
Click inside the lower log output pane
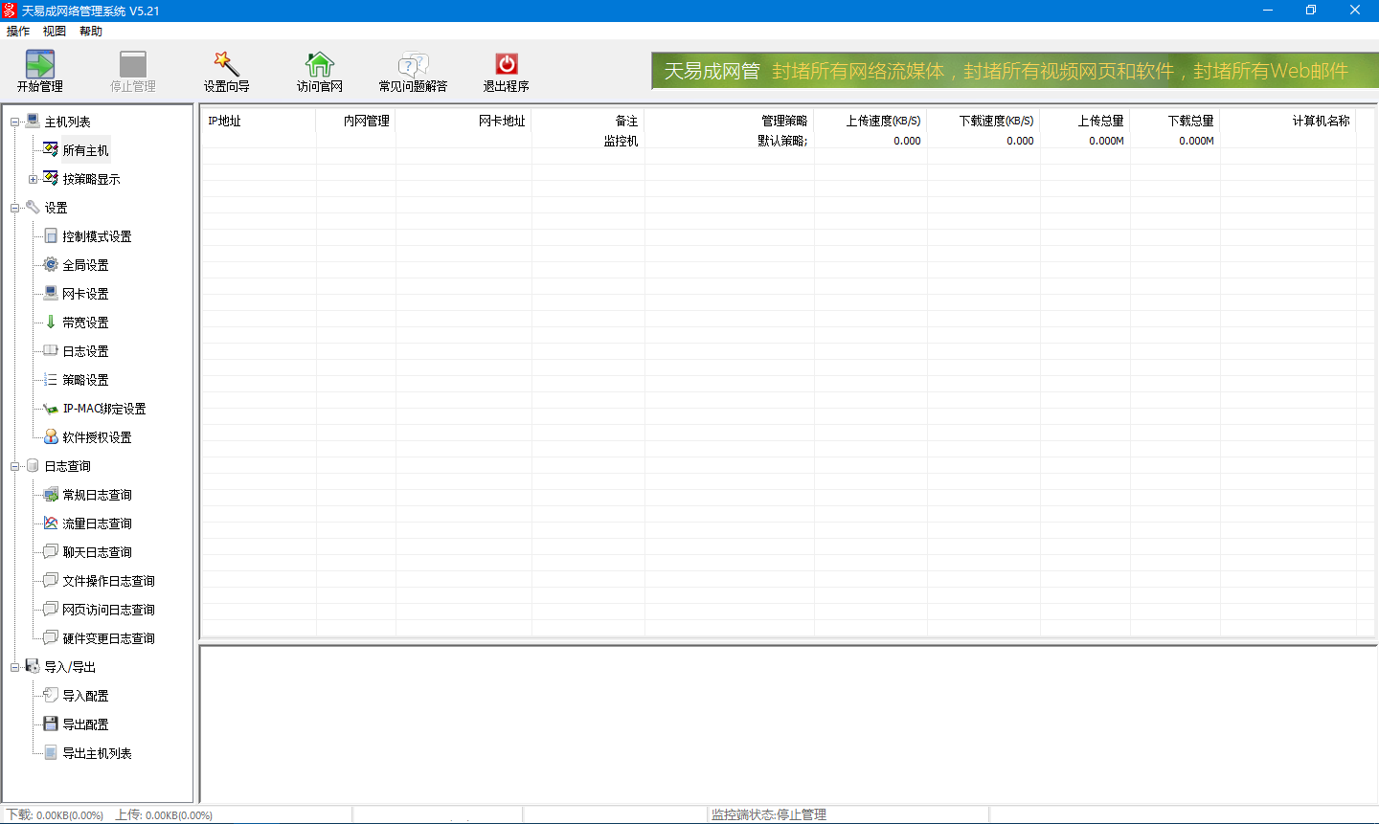click(x=788, y=724)
